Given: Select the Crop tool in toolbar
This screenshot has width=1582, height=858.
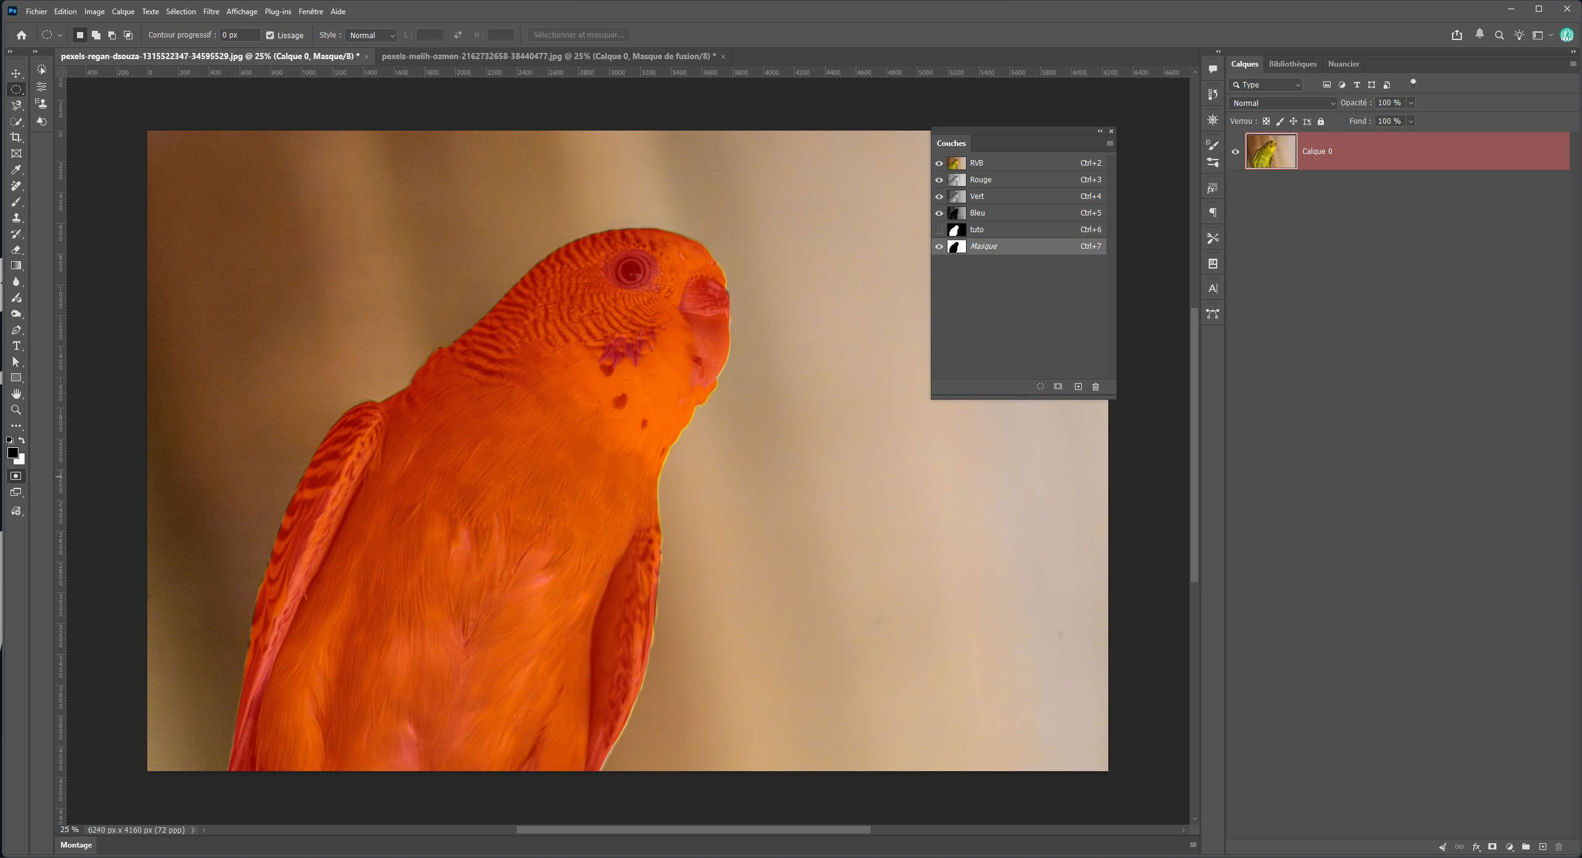Looking at the screenshot, I should pos(16,137).
